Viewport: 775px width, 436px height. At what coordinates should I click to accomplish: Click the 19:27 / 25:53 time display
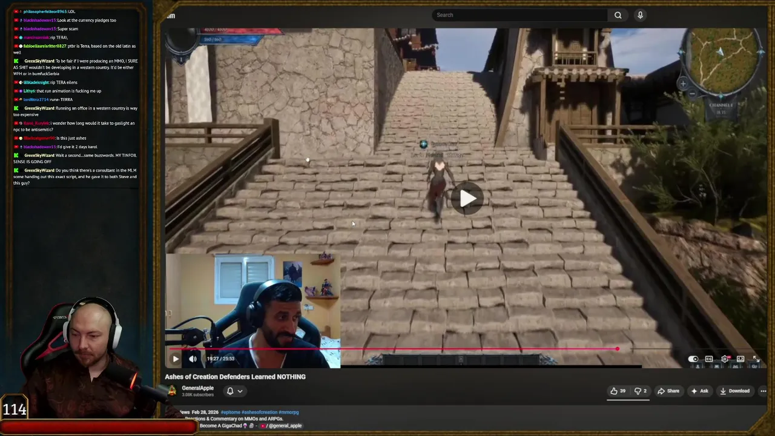tap(220, 358)
